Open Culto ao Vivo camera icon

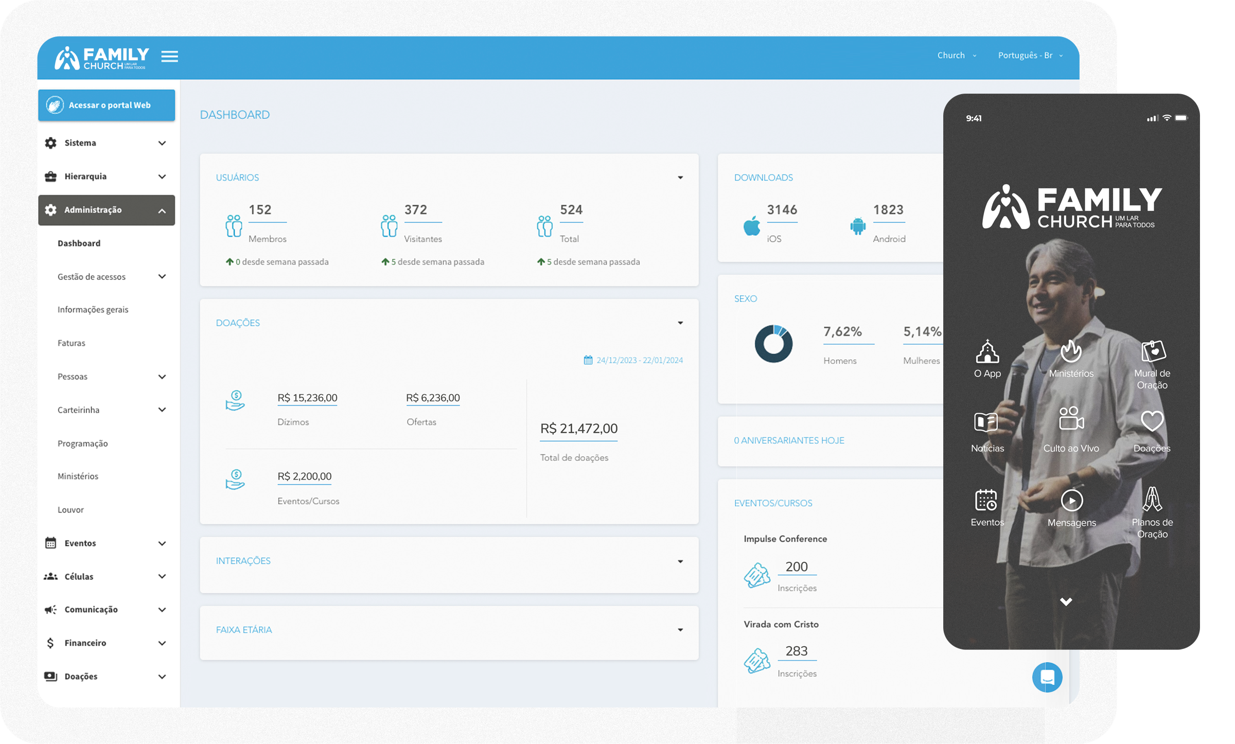point(1071,418)
